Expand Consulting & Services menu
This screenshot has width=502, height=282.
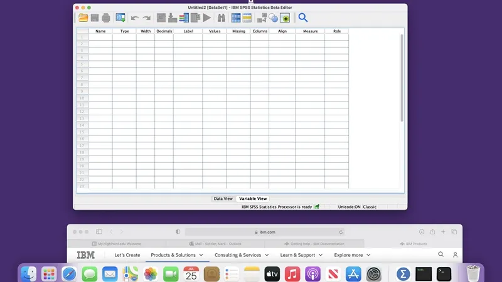(x=242, y=255)
